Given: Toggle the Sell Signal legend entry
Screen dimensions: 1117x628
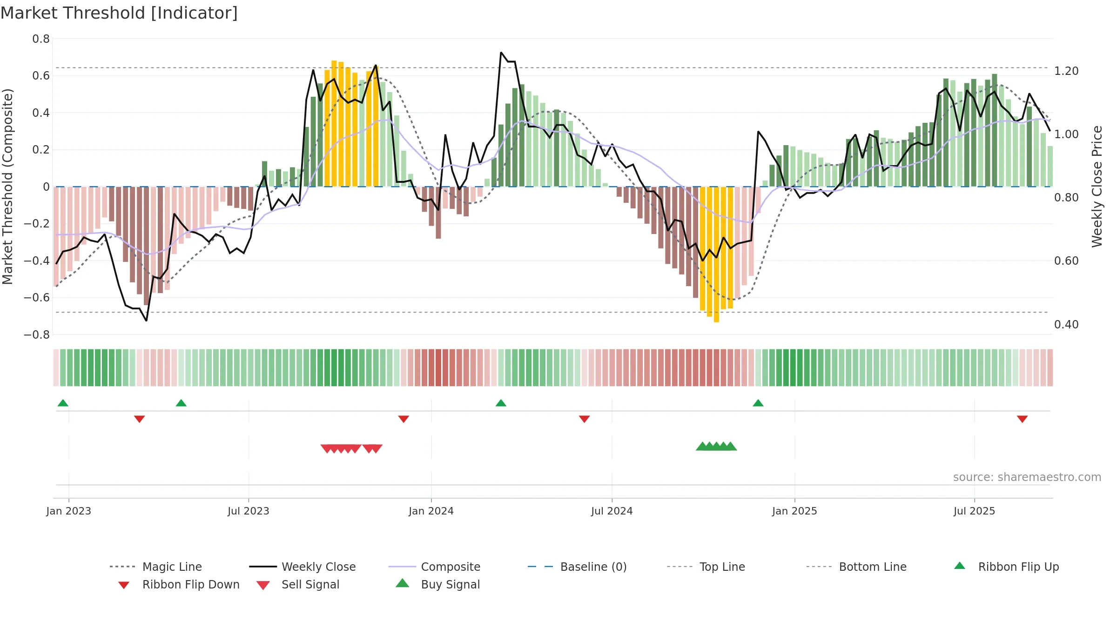Looking at the screenshot, I should [x=298, y=584].
